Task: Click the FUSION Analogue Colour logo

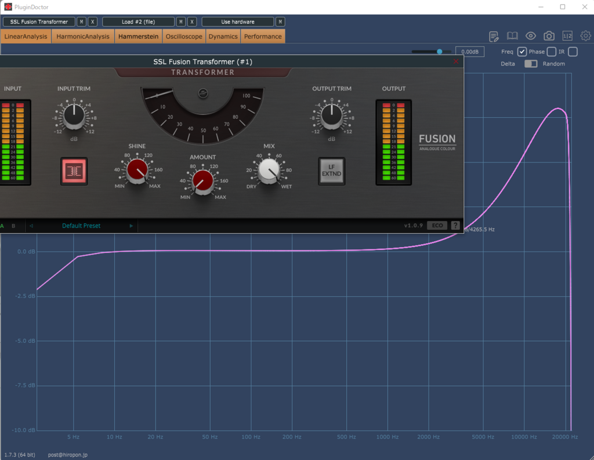Action: point(437,142)
